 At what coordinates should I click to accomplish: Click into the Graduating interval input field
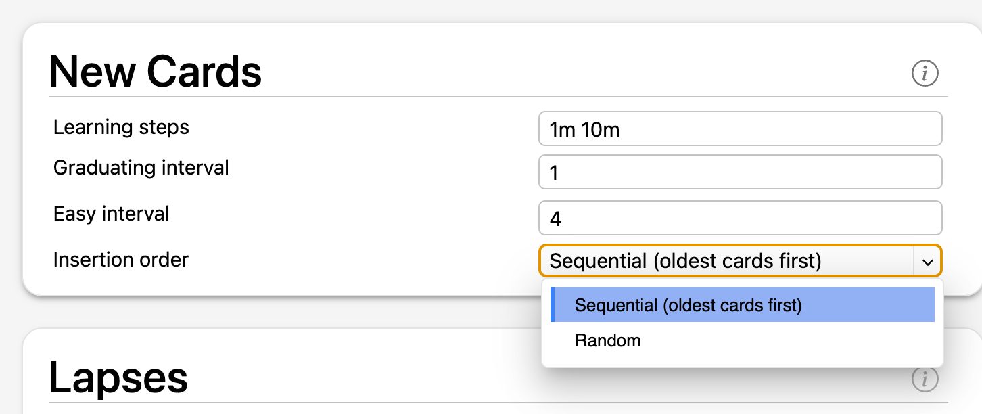[x=740, y=172]
